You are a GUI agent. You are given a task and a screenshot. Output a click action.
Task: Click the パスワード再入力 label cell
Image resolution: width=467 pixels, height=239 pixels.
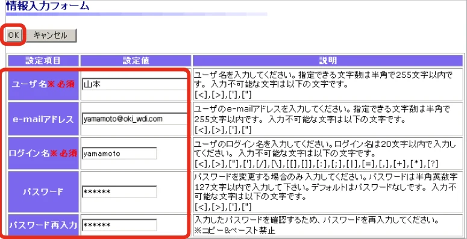tap(43, 225)
